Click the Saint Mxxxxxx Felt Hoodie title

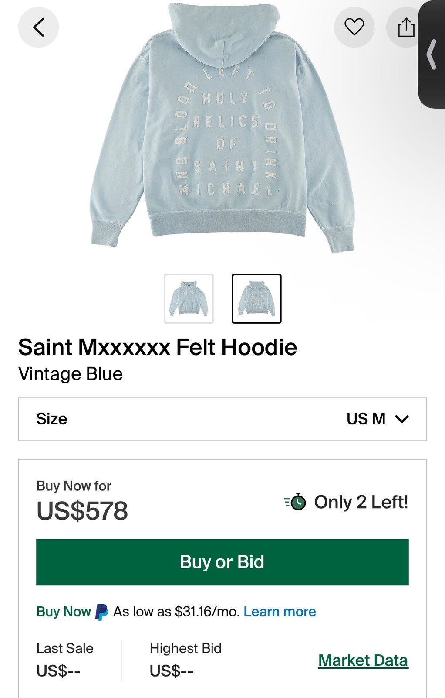158,348
